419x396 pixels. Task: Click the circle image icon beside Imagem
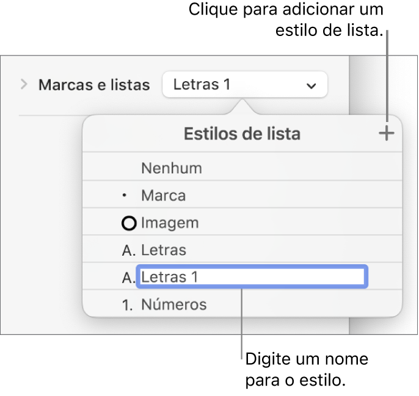coord(129,224)
